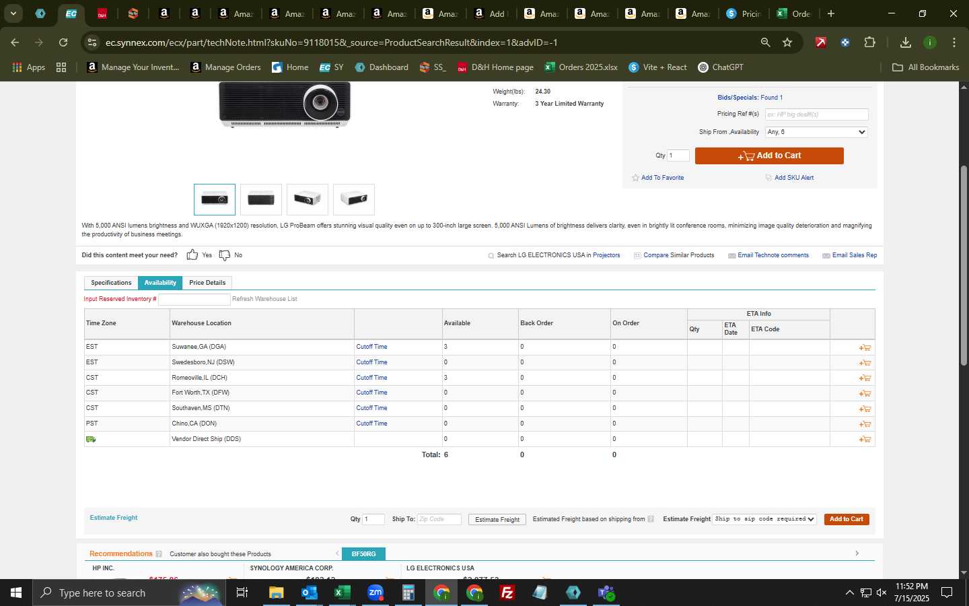The height and width of the screenshot is (606, 969).
Task: Open the tab search dropdown arrow
Action: (x=13, y=13)
